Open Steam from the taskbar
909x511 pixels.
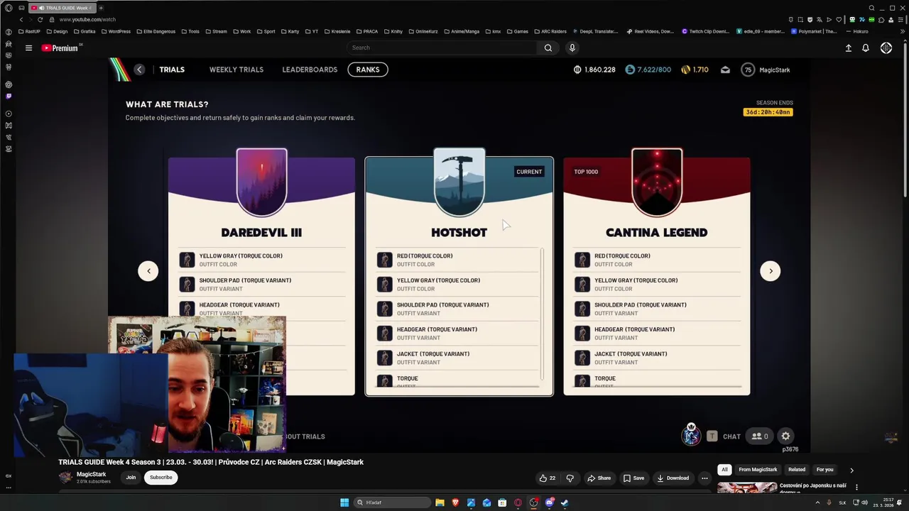[565, 502]
